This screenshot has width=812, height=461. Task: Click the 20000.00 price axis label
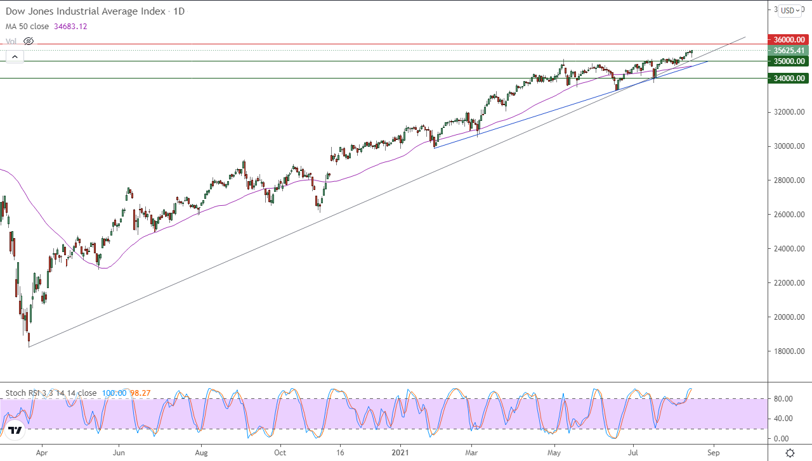coord(789,317)
